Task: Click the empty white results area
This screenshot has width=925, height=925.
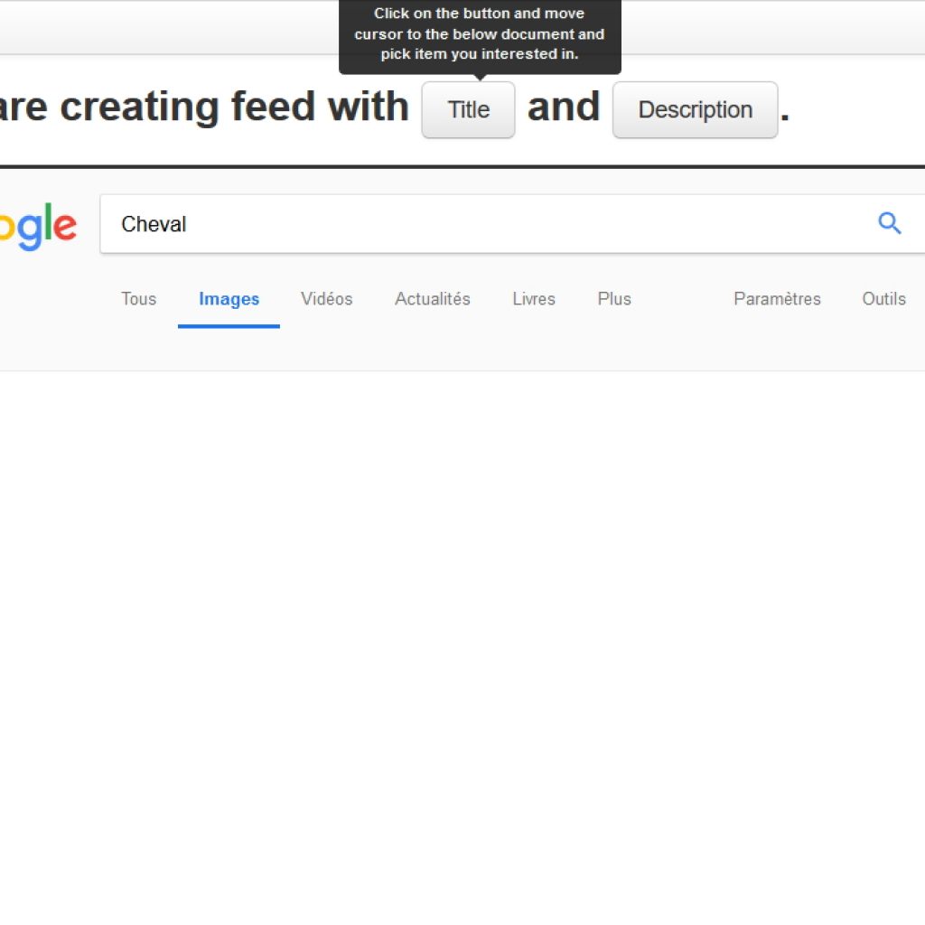Action: tap(462, 648)
